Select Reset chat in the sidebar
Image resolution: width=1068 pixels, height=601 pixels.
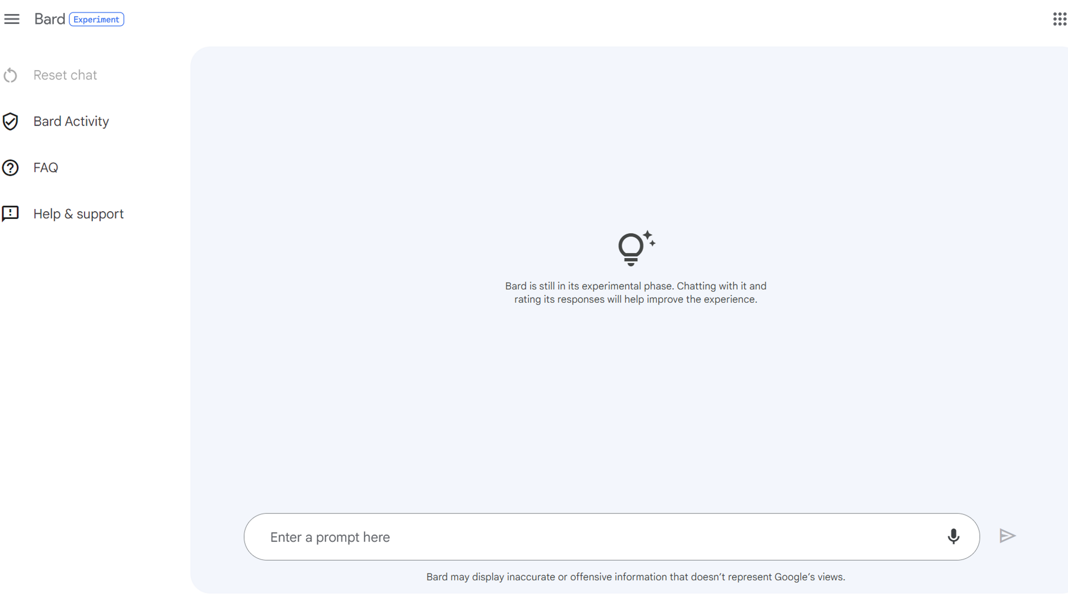click(65, 75)
